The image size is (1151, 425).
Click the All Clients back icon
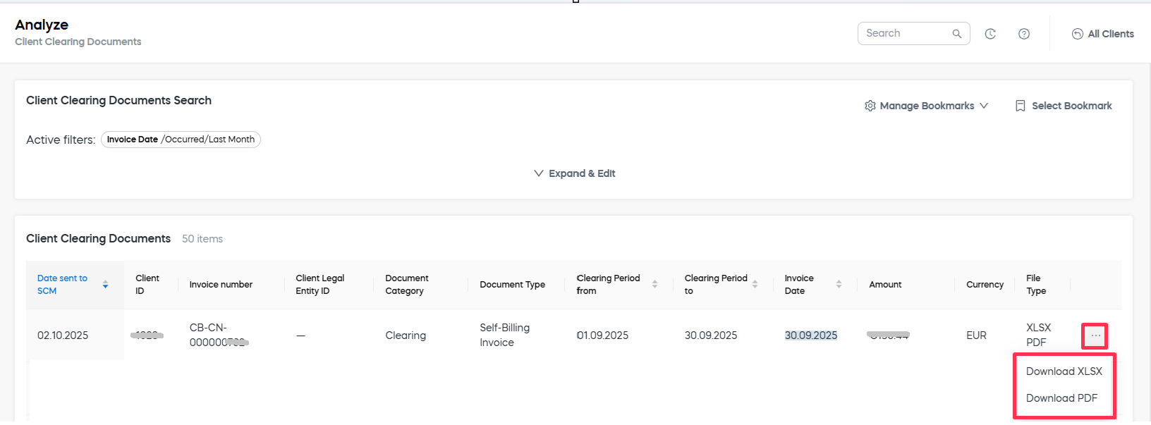[x=1077, y=34]
